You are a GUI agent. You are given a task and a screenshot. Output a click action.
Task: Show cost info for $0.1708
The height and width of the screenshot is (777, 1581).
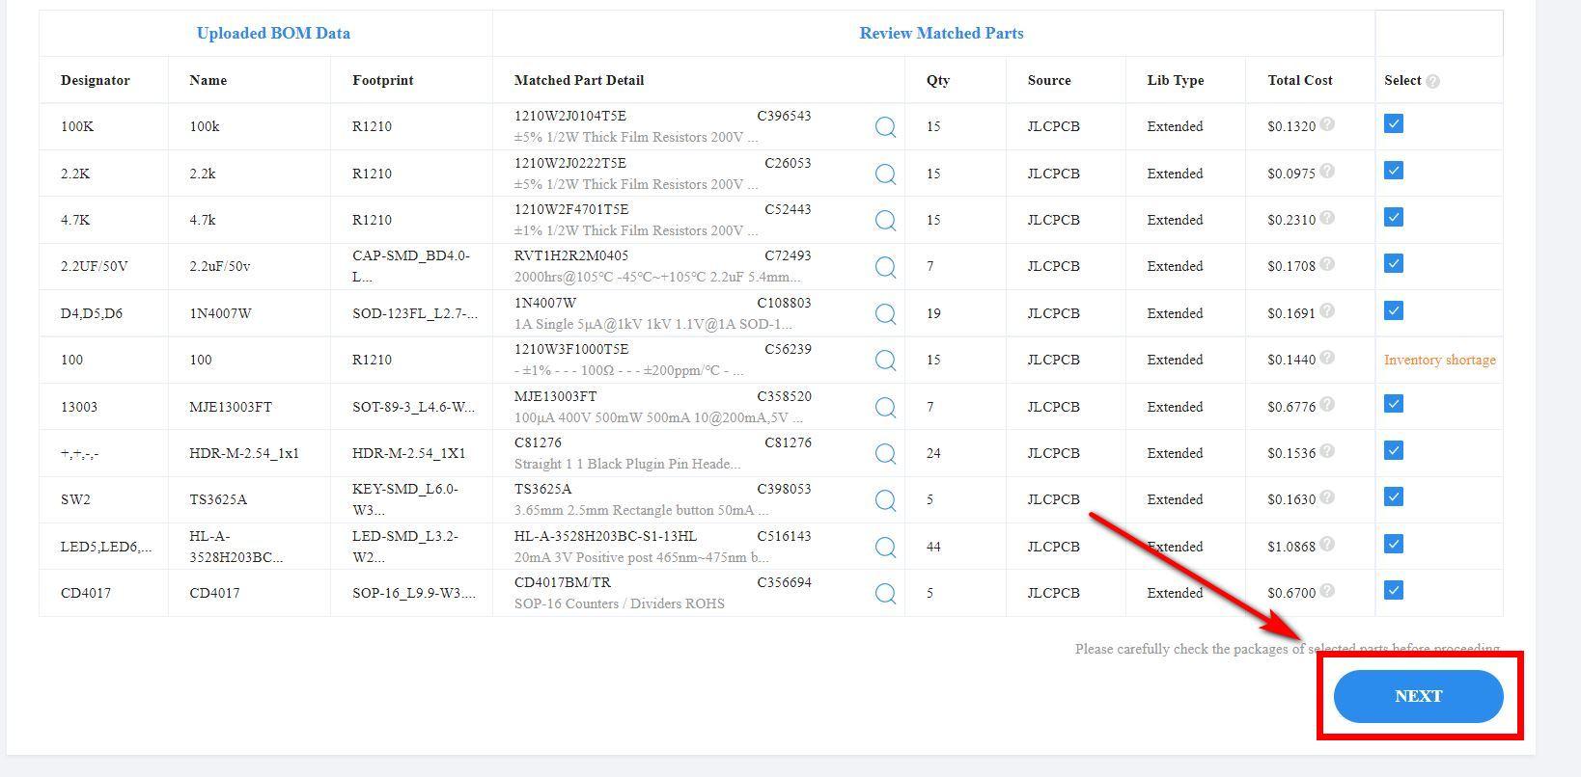[x=1327, y=264]
